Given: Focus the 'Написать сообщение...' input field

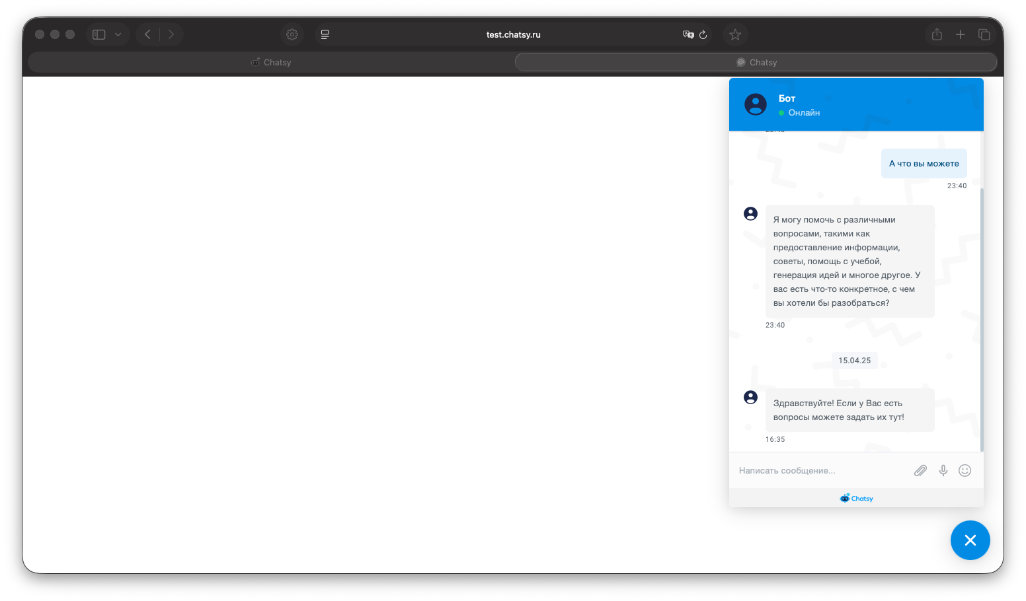Looking at the screenshot, I should click(x=820, y=470).
